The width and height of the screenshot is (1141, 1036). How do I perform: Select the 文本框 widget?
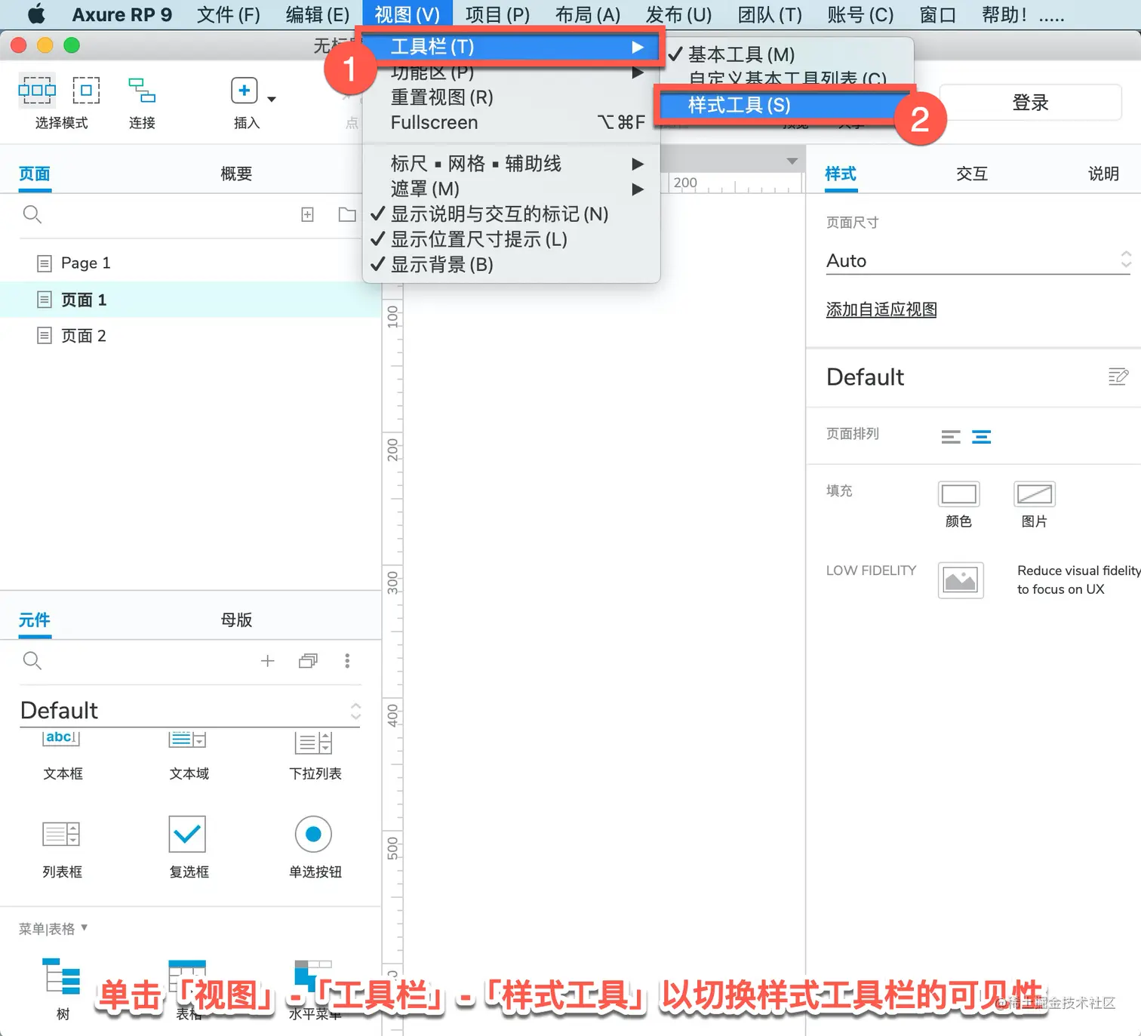[x=62, y=755]
